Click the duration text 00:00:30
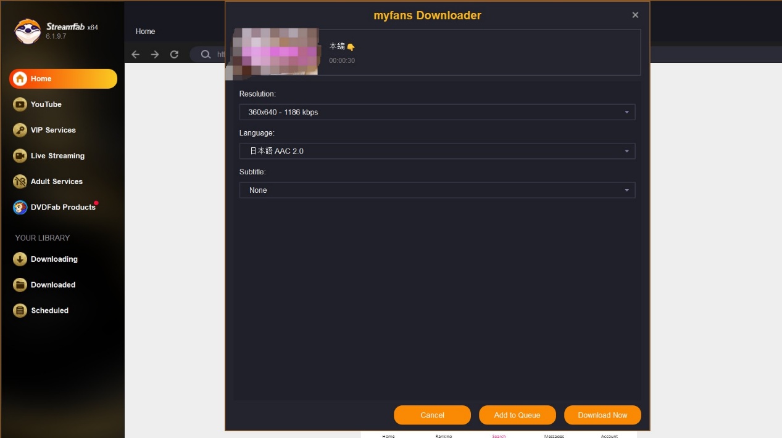This screenshot has height=438, width=782. pyautogui.click(x=342, y=60)
